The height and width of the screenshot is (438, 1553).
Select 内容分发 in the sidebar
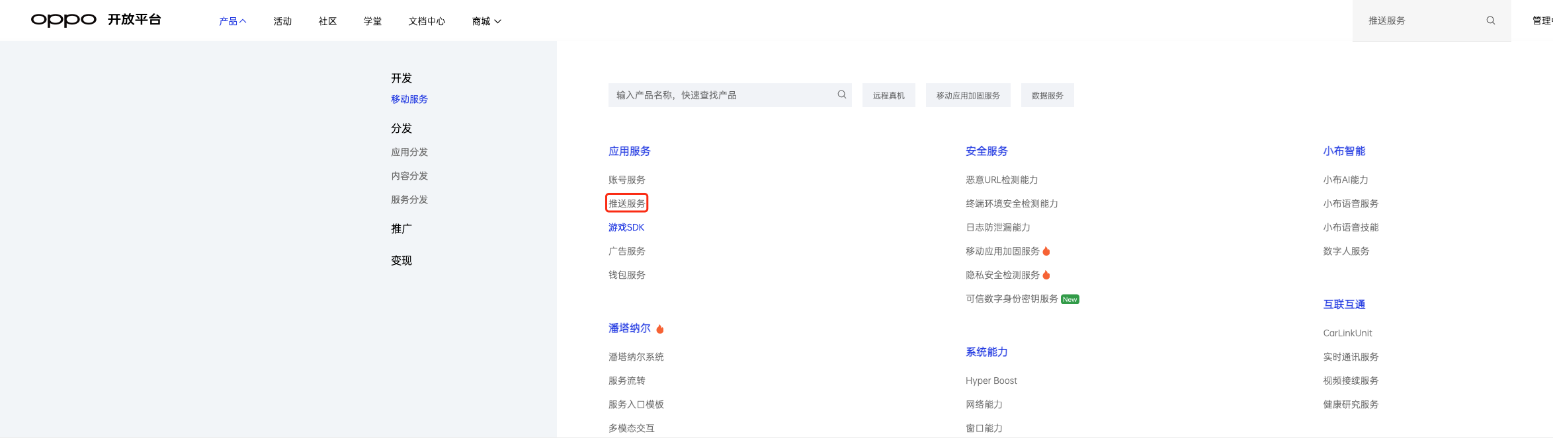click(409, 176)
